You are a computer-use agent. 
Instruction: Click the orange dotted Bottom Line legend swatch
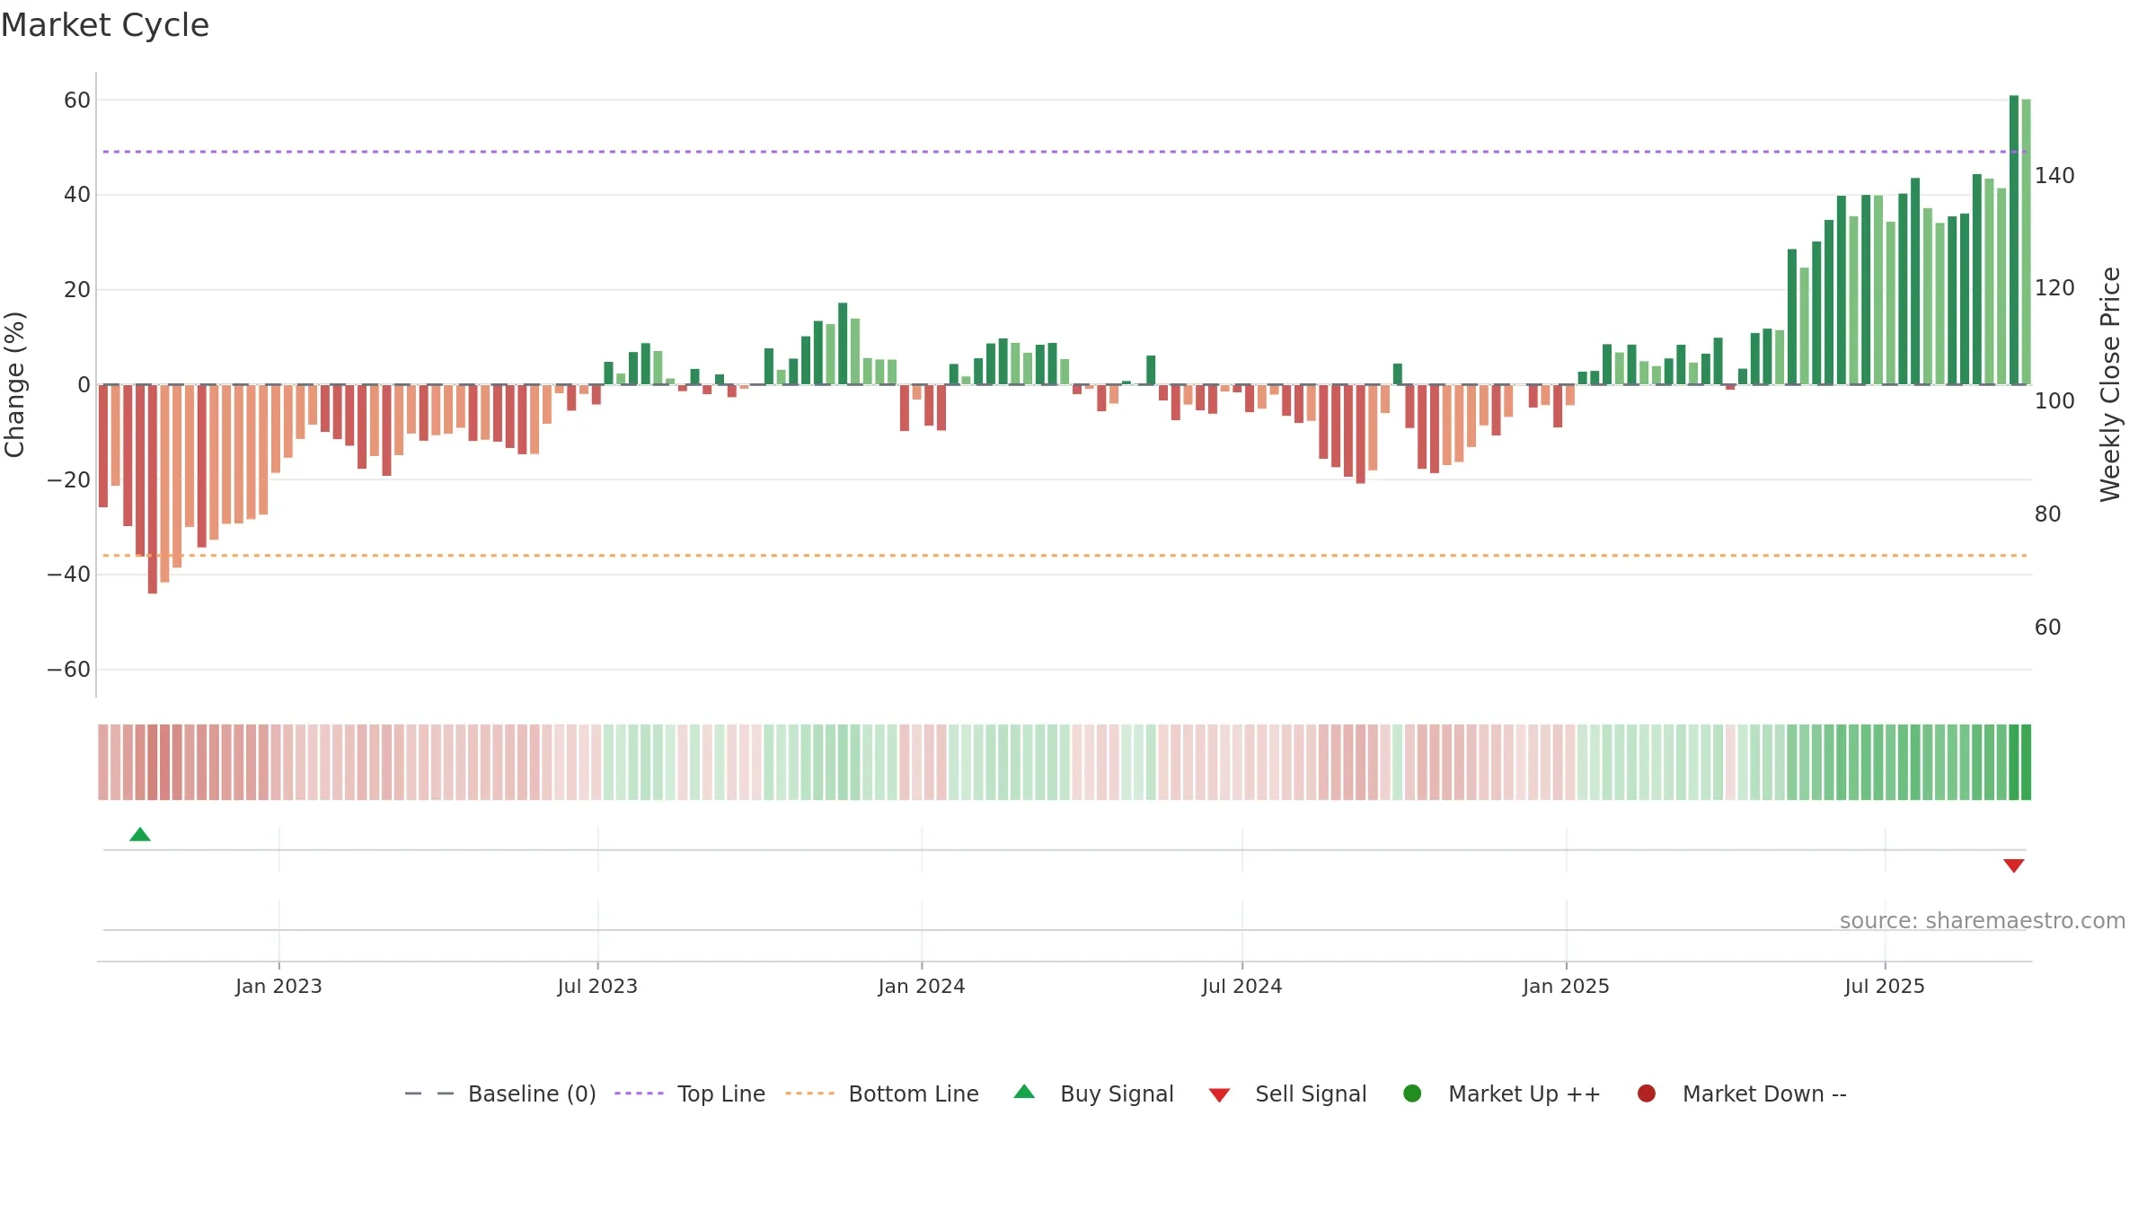809,1093
